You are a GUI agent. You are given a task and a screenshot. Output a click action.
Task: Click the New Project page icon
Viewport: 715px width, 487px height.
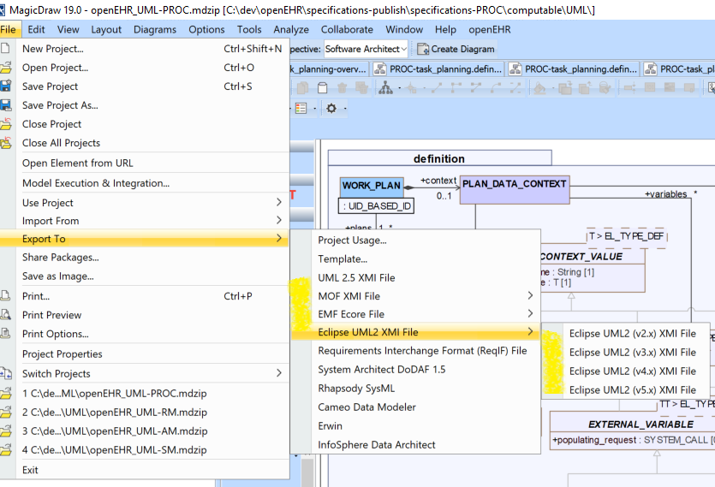(5, 48)
